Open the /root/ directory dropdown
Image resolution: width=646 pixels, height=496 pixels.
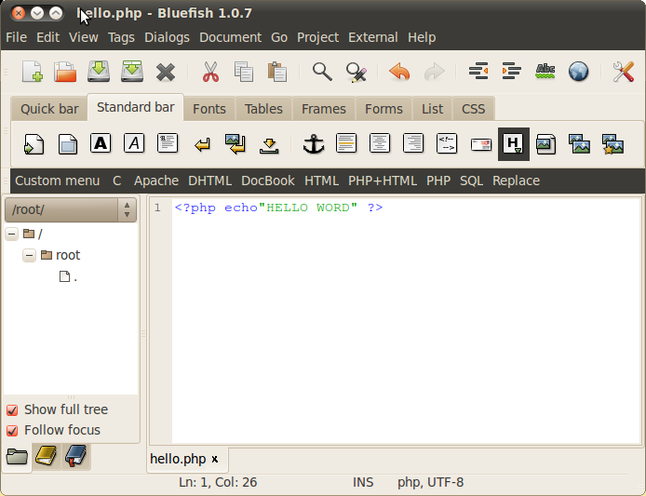click(71, 209)
